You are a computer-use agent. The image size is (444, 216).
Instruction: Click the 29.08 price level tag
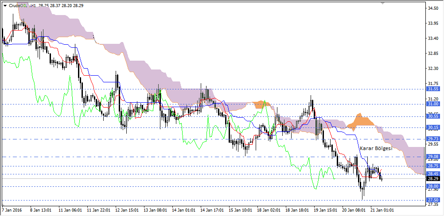(x=432, y=157)
